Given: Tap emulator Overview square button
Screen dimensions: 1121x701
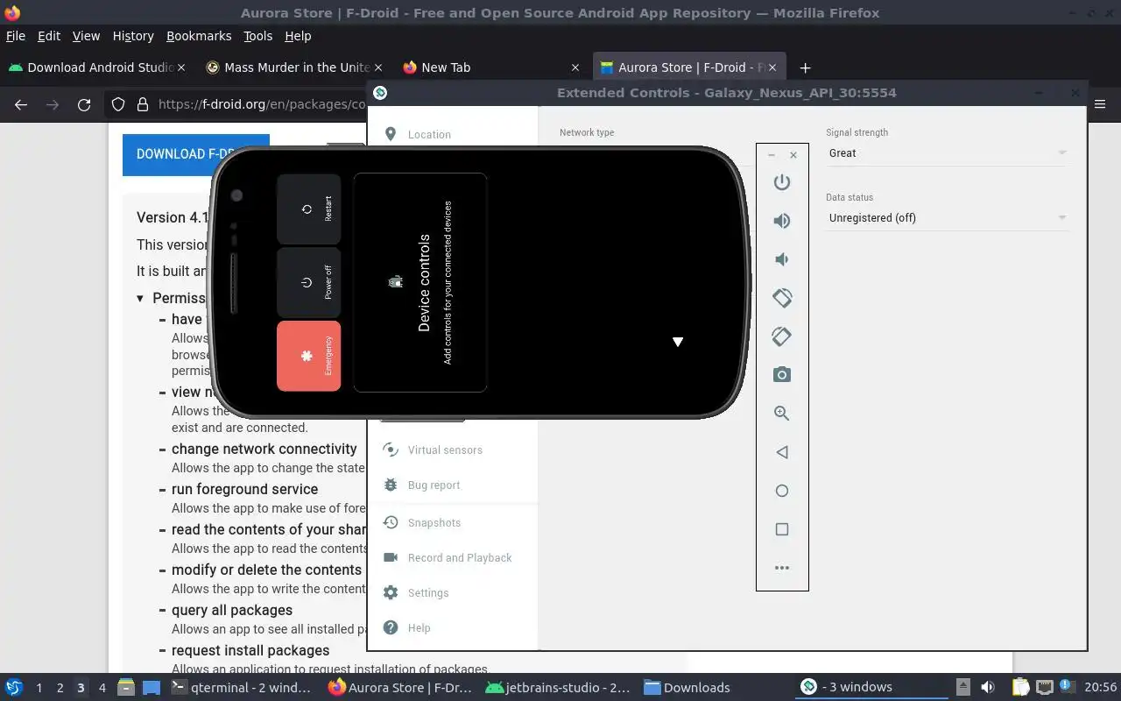Looking at the screenshot, I should coord(782,529).
